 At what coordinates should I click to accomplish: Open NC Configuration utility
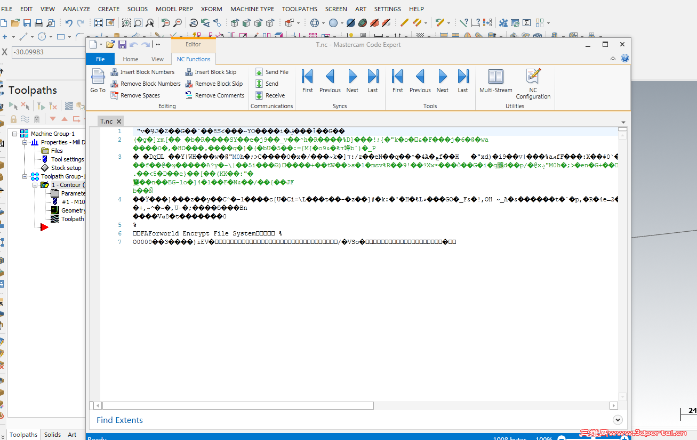[533, 84]
